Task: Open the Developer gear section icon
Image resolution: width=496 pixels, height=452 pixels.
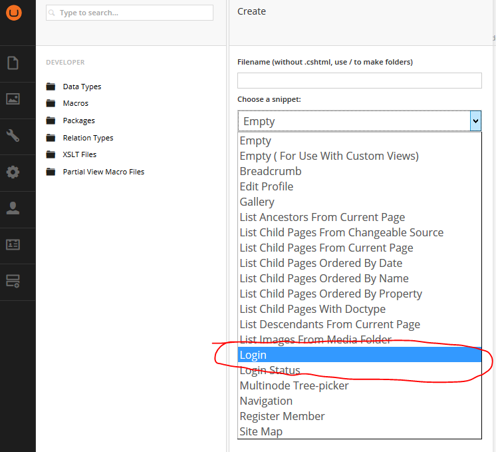Action: 13,172
